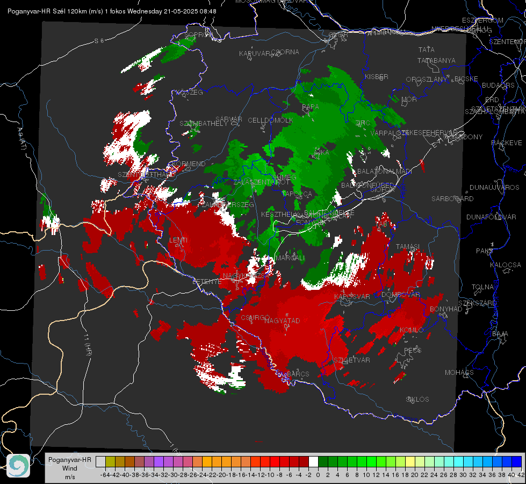Click the 'S 6' road label
This screenshot has height=484, width=526.
click(x=99, y=41)
